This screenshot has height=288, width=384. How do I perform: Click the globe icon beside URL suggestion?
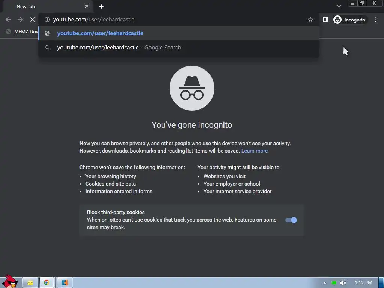pyautogui.click(x=47, y=33)
